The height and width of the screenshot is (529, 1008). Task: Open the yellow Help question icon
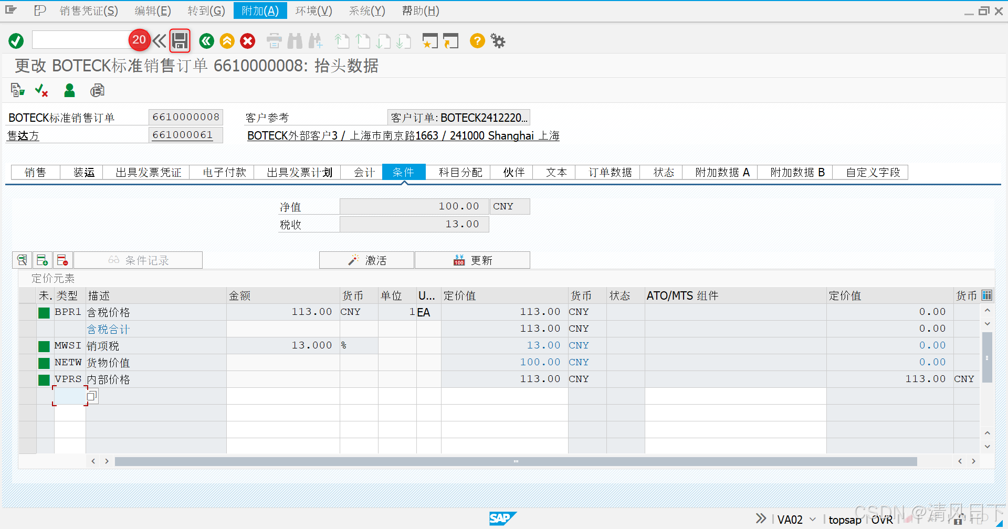click(477, 40)
